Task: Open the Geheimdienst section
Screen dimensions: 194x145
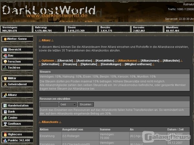Action: [x=17, y=84]
